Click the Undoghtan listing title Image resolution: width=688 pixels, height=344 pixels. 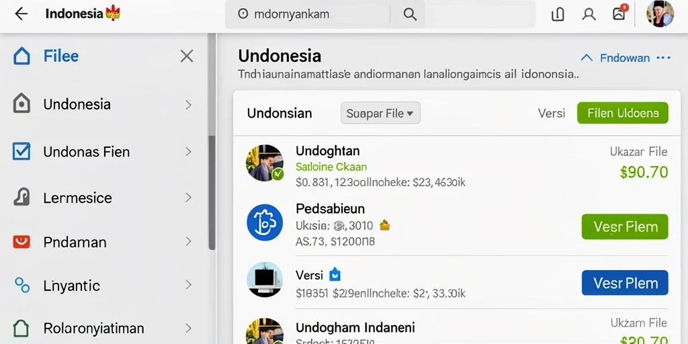[x=328, y=151]
